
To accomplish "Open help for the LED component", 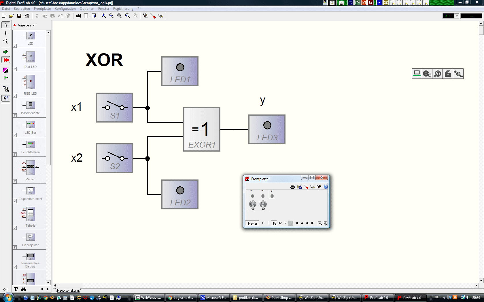I will (15, 46).
